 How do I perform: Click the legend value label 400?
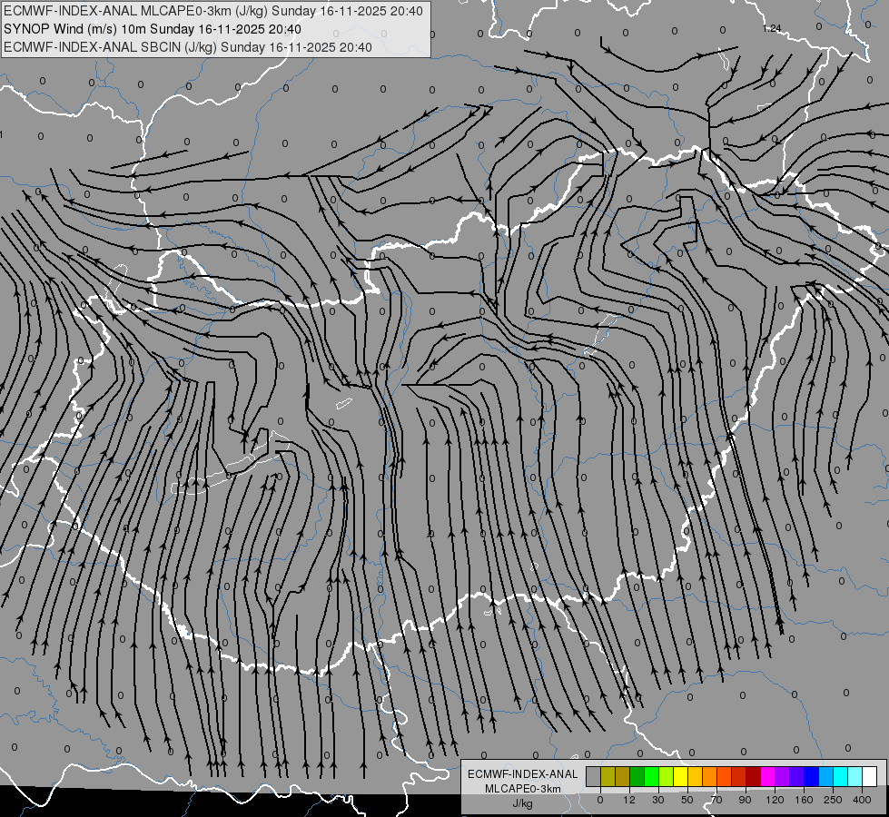tap(862, 800)
